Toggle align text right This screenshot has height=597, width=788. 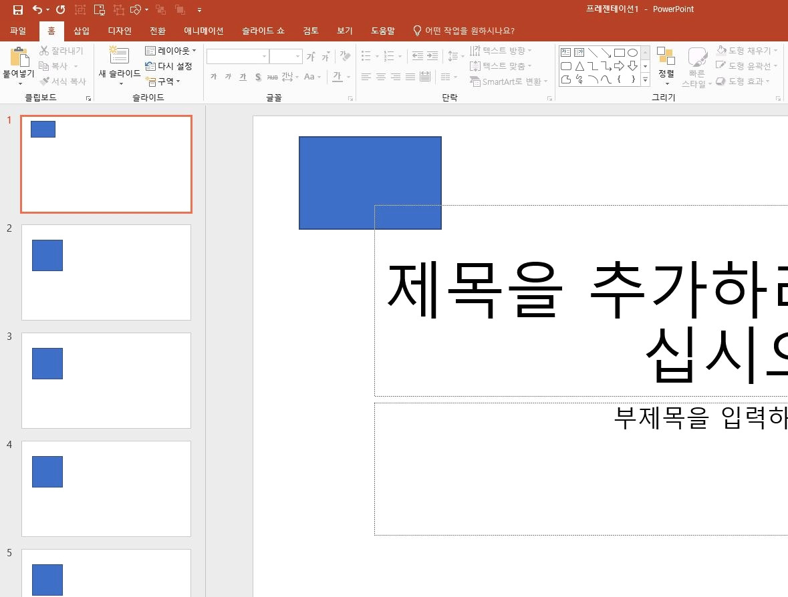point(396,77)
